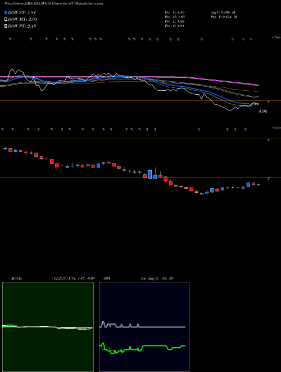Click the magenta DOW PT legend swatch
This screenshot has height=372, width=281.
[6, 26]
